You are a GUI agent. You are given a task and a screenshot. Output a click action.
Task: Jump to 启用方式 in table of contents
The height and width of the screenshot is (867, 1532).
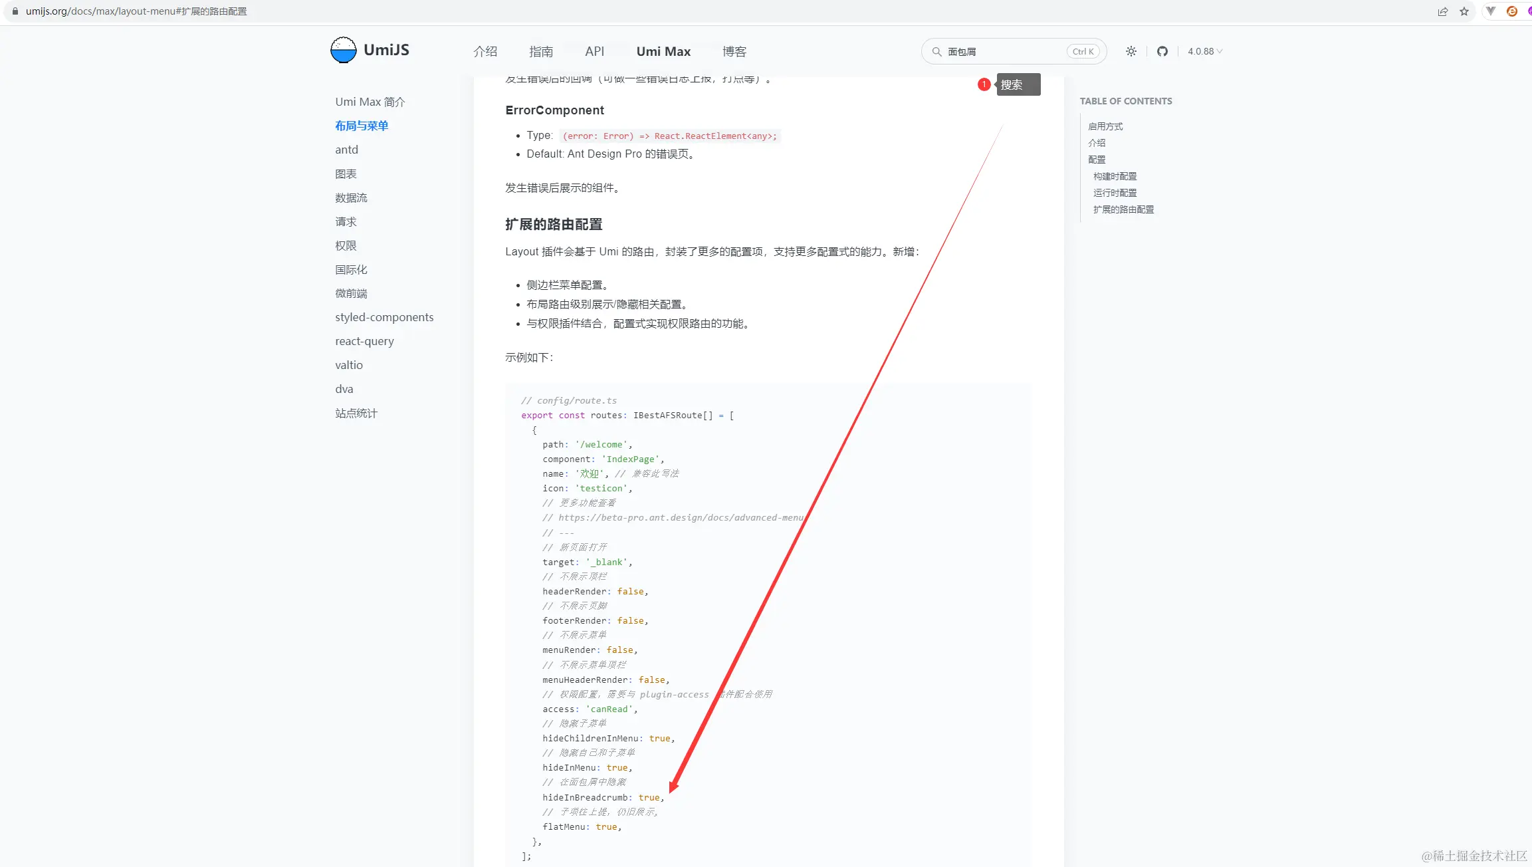(x=1105, y=126)
